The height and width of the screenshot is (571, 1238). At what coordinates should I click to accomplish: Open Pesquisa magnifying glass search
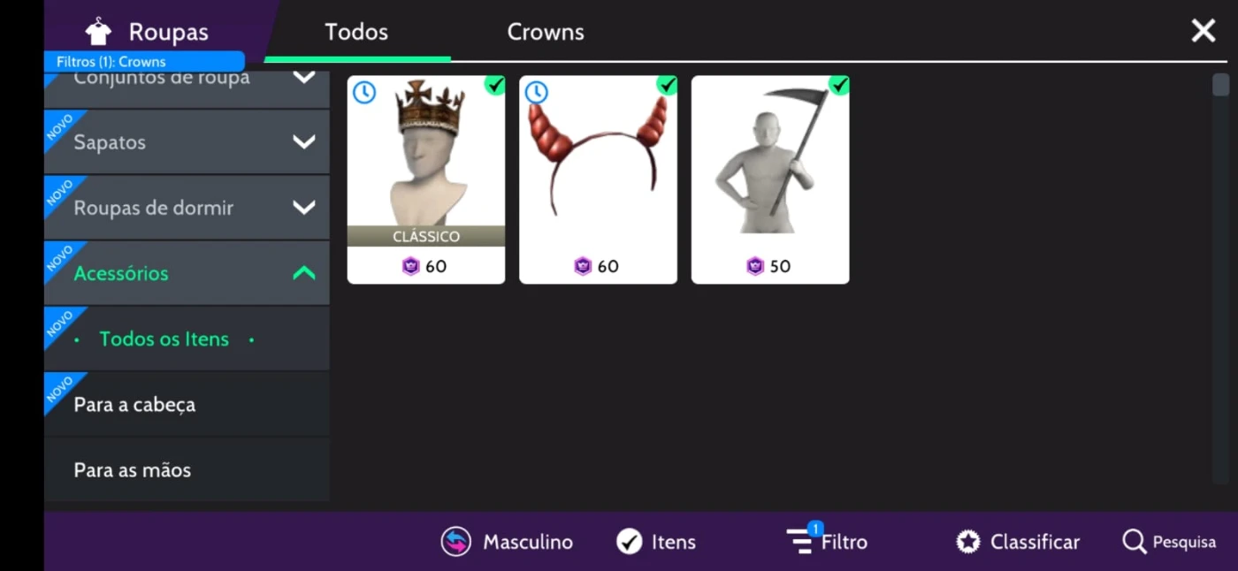[1134, 542]
